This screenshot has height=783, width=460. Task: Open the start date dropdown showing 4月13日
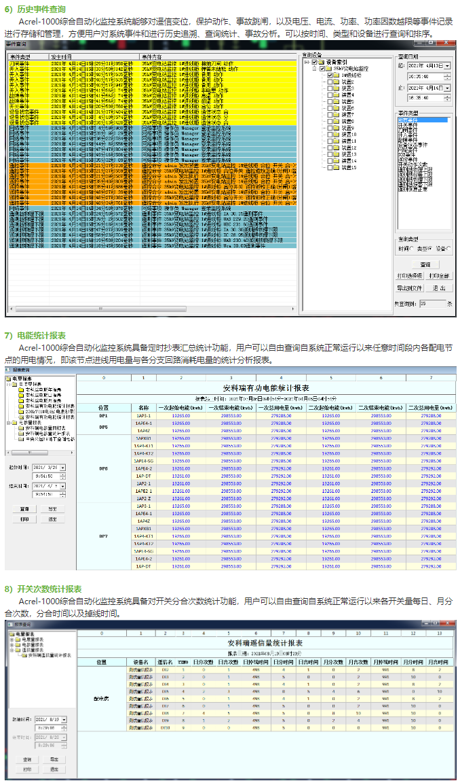click(x=447, y=66)
